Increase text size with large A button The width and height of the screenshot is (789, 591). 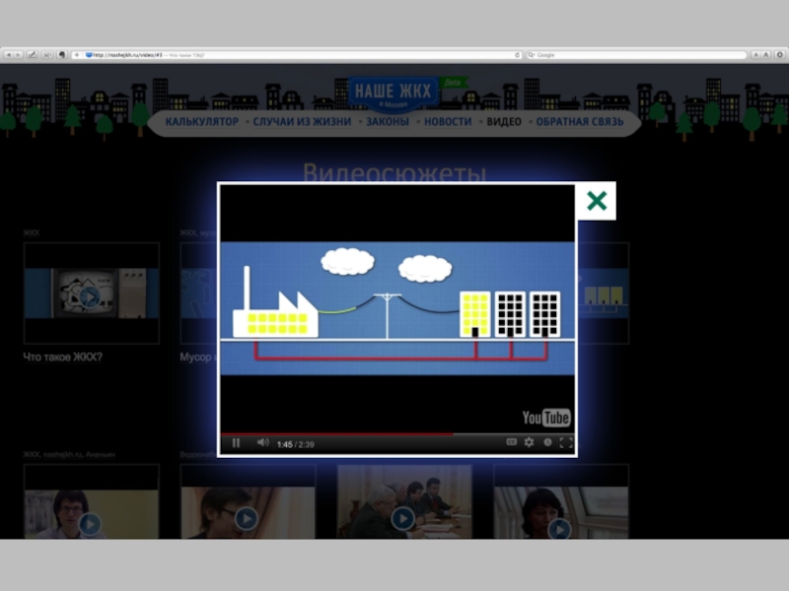pos(766,55)
